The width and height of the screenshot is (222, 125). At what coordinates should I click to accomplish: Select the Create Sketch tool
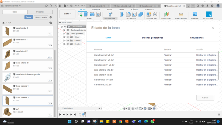tap(80, 14)
